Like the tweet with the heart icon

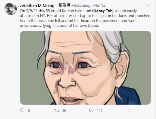pos(91,110)
